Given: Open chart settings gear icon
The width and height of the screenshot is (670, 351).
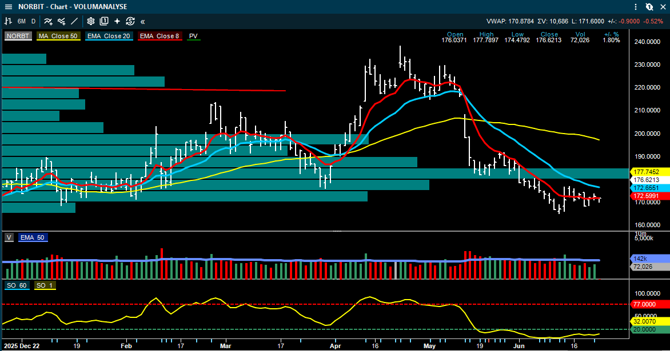Looking at the screenshot, I should coord(90,21).
